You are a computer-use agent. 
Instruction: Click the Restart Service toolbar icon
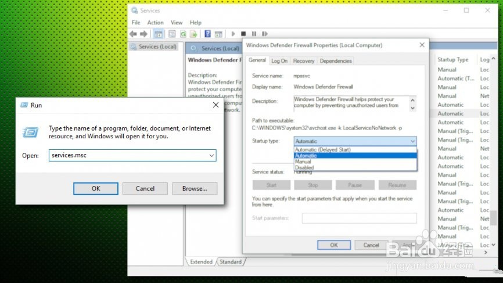tap(265, 34)
